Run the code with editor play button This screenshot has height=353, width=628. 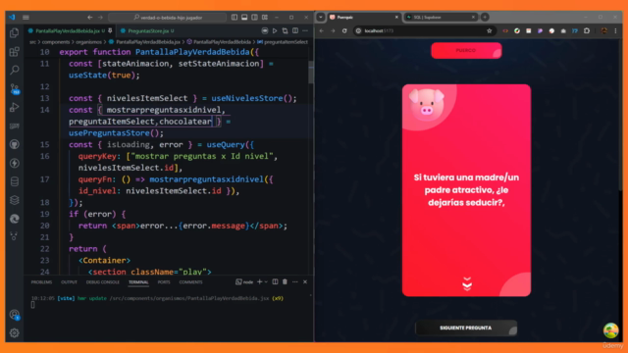275,30
